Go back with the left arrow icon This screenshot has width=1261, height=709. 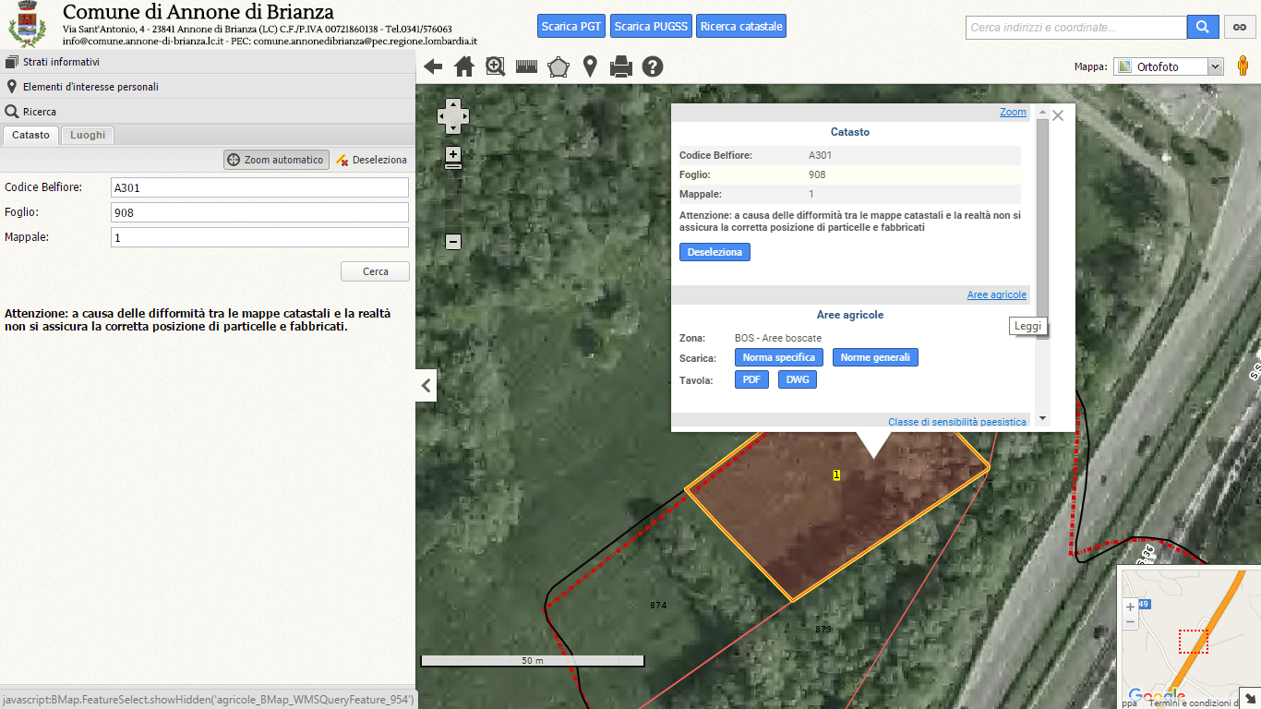[433, 66]
